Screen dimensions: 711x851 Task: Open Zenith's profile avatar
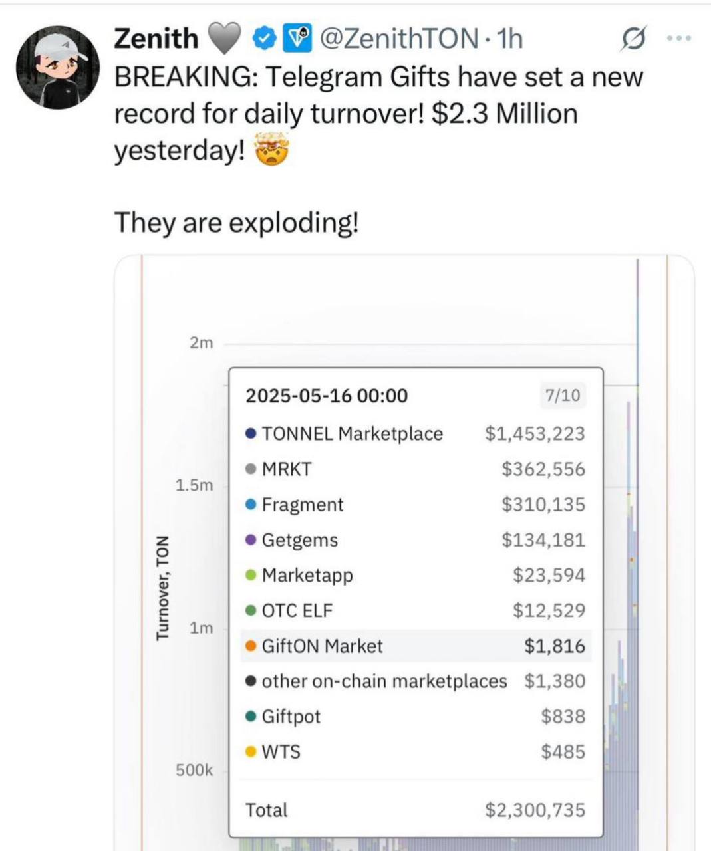(x=58, y=67)
